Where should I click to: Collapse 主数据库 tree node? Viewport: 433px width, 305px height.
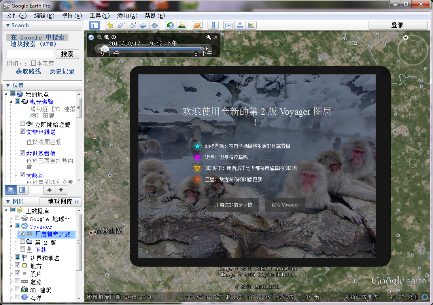(x=6, y=210)
